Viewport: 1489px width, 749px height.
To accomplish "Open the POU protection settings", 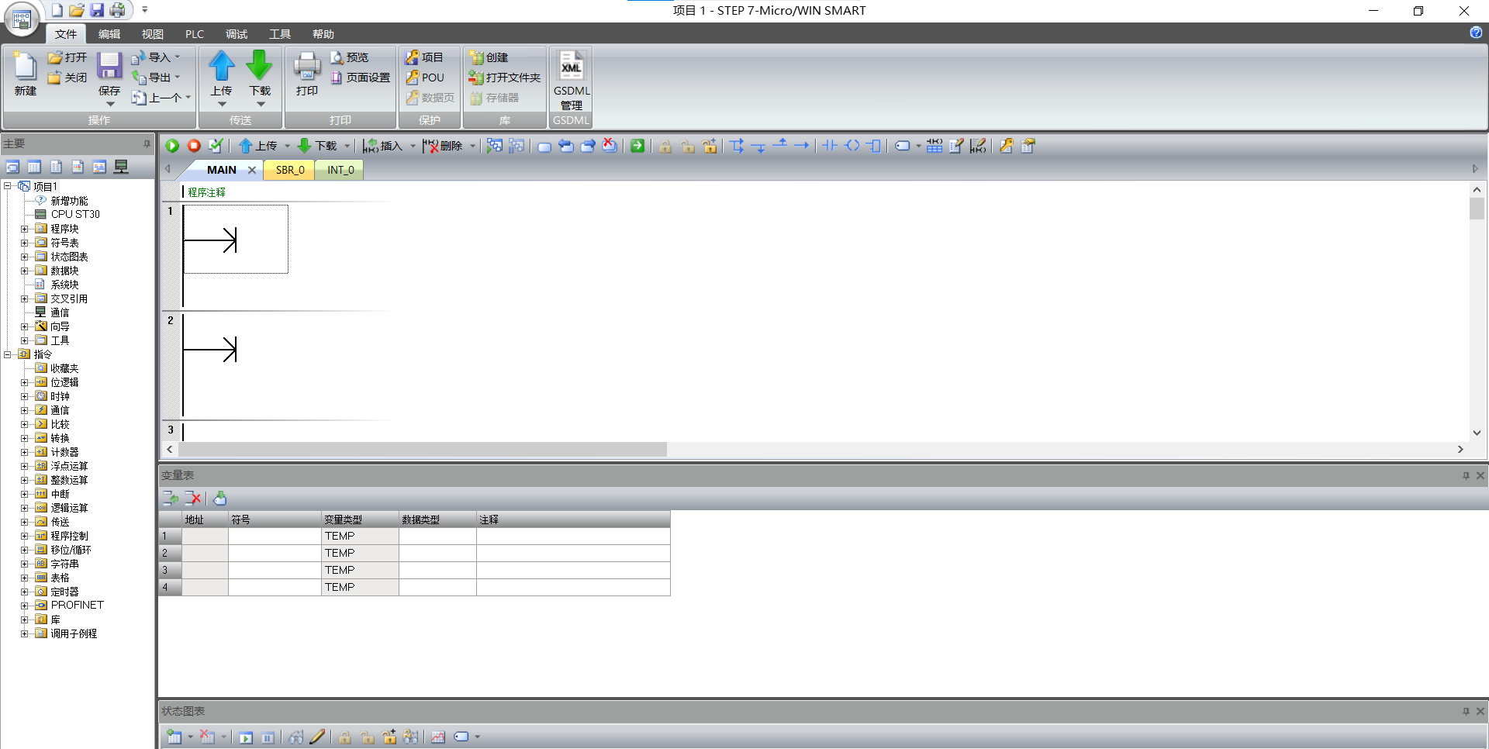I will tap(427, 78).
